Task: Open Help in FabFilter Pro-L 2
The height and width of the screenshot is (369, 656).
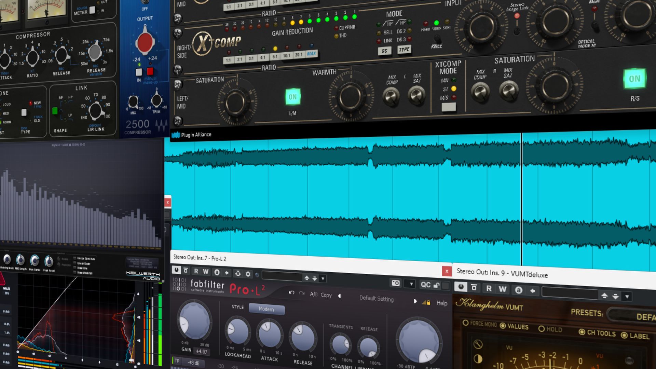Action: click(x=442, y=303)
